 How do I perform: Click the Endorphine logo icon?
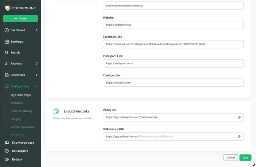click(8, 8)
